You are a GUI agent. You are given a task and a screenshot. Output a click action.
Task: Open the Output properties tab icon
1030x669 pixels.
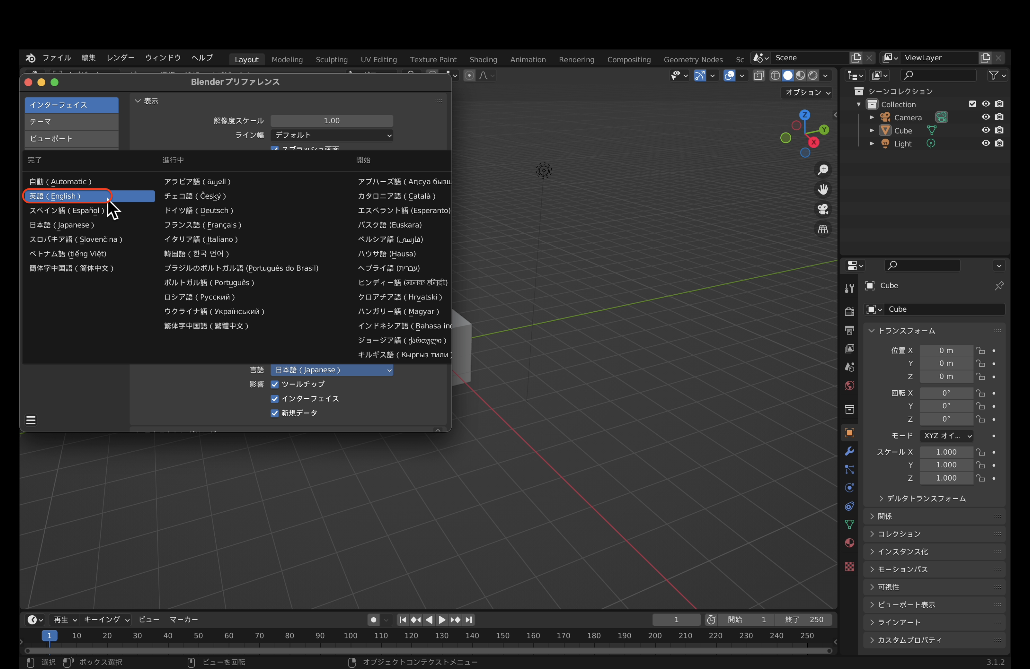pyautogui.click(x=849, y=330)
